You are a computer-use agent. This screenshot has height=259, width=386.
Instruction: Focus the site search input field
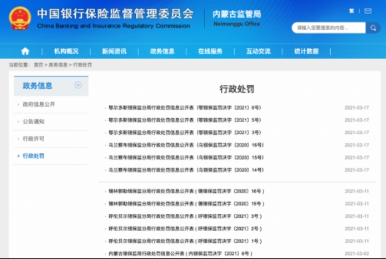(x=329, y=28)
